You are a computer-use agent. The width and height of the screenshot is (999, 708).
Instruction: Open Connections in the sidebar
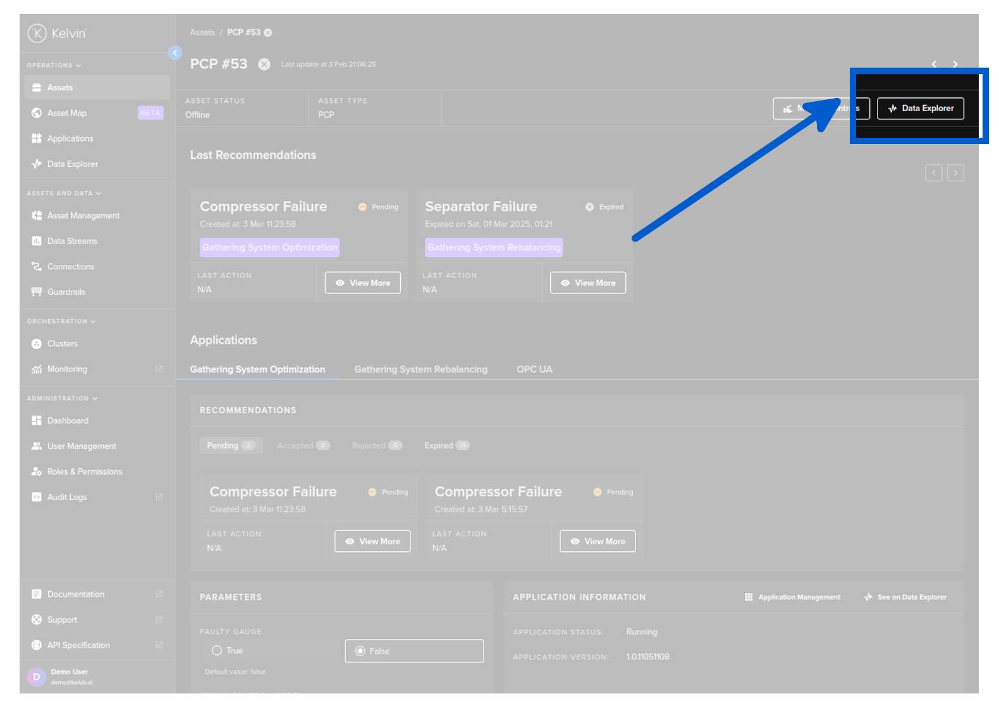[x=70, y=267]
